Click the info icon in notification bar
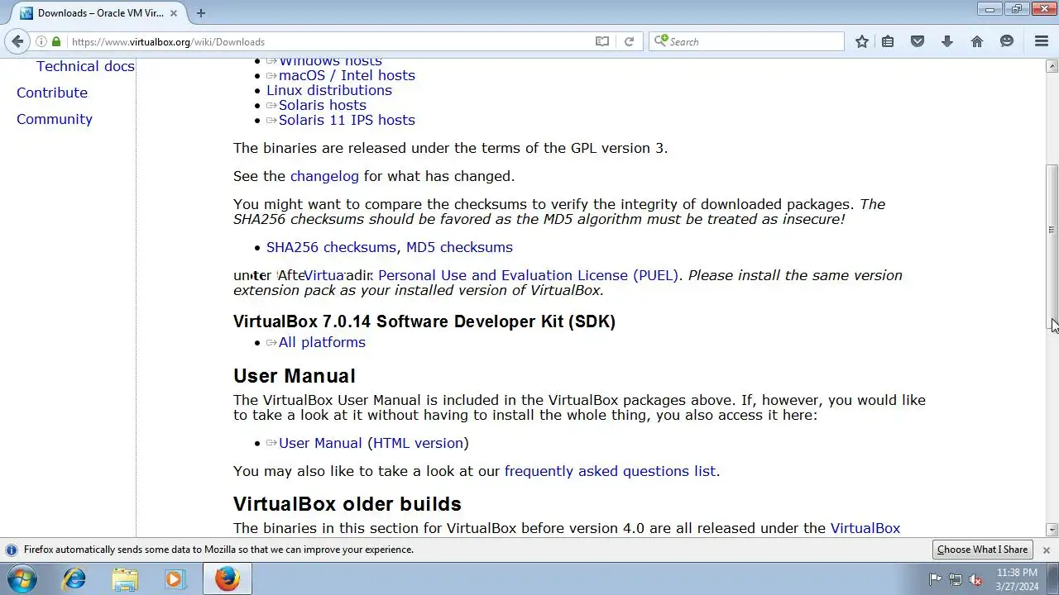The width and height of the screenshot is (1059, 595). point(12,550)
